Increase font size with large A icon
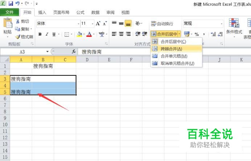251x161 pixels. tap(98, 24)
